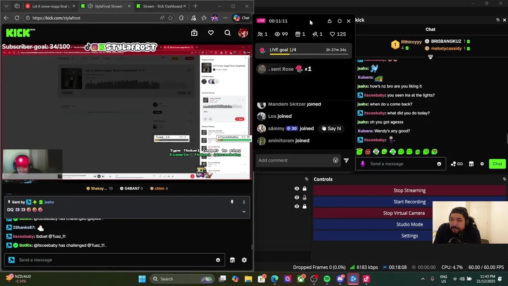Expand the leaderboard chevron under lilthiccyyy
Screen dimensions: 508x286
pyautogui.click(x=430, y=57)
